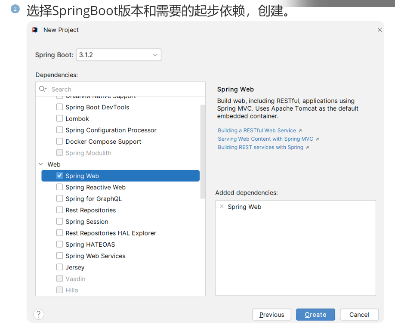Enable Spring Boot DevTools checkbox
This screenshot has width=398, height=325.
(59, 107)
